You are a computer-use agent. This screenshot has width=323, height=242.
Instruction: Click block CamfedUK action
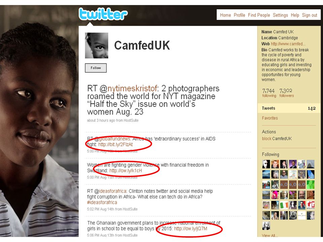277,139
